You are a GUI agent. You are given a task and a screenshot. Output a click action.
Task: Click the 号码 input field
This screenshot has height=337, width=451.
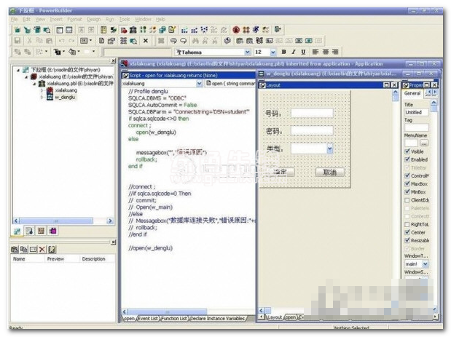pyautogui.click(x=311, y=113)
